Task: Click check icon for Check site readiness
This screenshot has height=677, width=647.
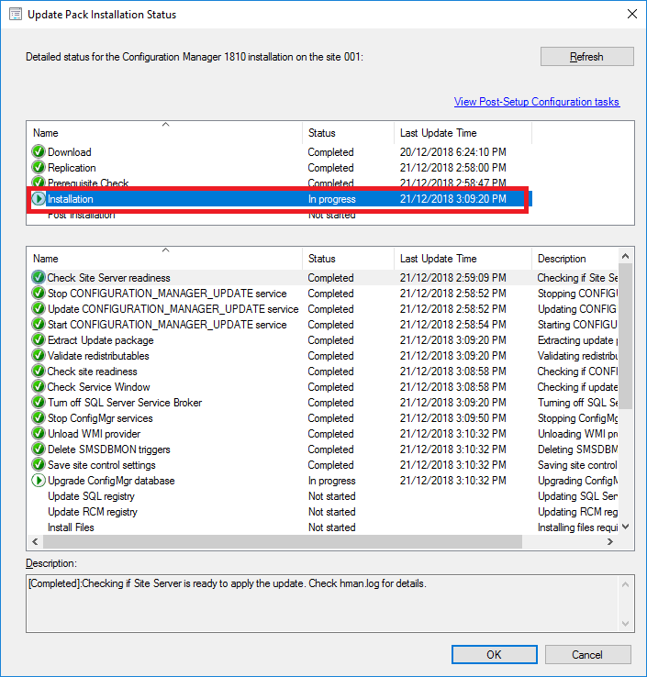Action: [39, 371]
